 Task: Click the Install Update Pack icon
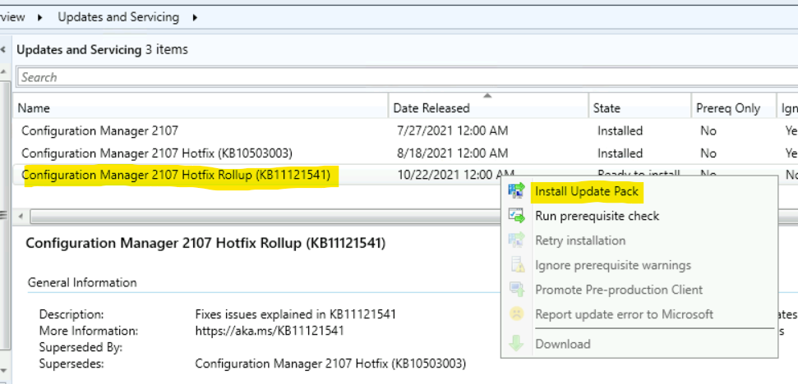click(517, 191)
